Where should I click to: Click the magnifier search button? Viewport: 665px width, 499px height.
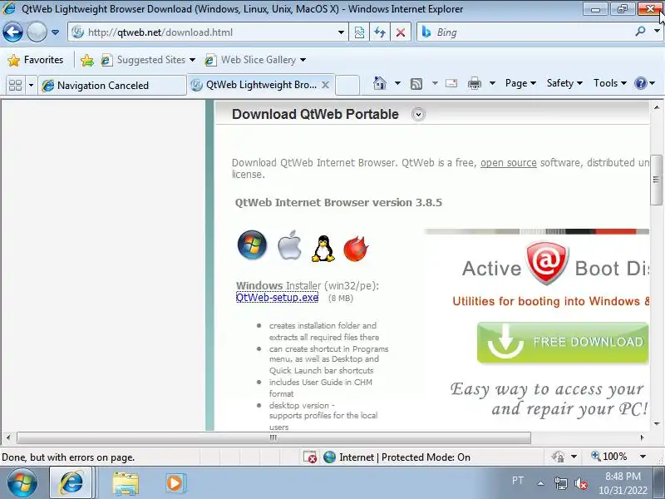coord(640,31)
